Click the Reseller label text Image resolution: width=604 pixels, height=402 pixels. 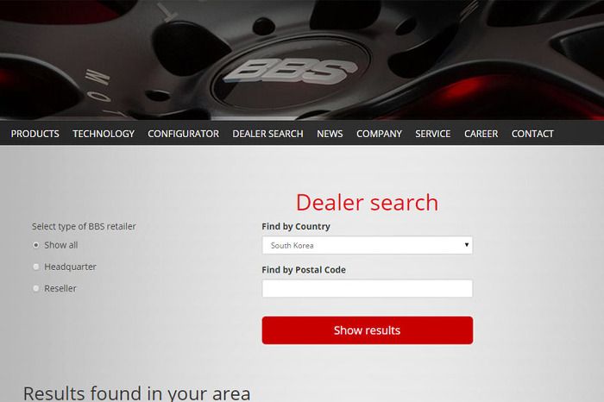click(60, 288)
